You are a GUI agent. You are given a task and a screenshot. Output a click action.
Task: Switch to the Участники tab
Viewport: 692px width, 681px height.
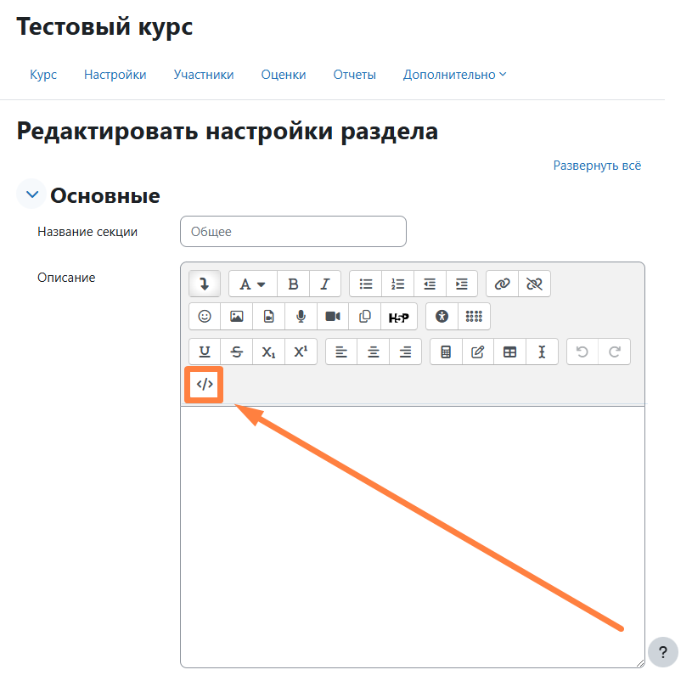pos(204,75)
